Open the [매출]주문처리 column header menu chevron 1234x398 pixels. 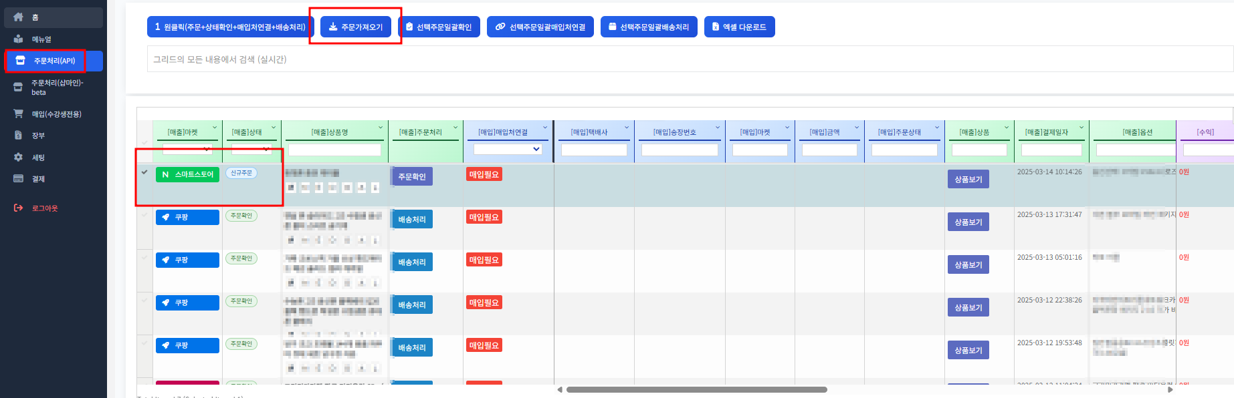coord(455,128)
